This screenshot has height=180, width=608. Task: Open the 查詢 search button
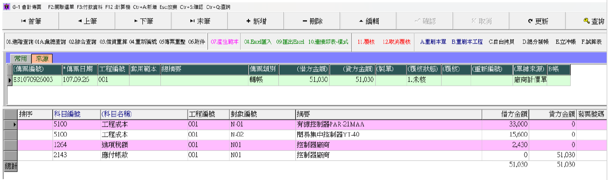[593, 21]
